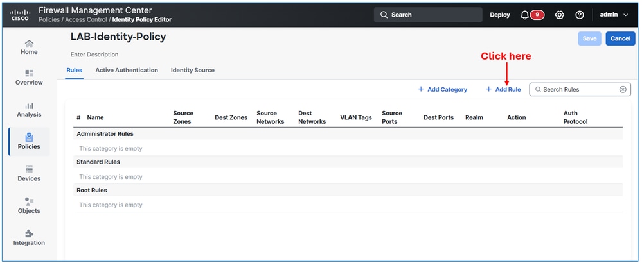Click the Source Networks column header
642x263 pixels.
[x=270, y=117]
